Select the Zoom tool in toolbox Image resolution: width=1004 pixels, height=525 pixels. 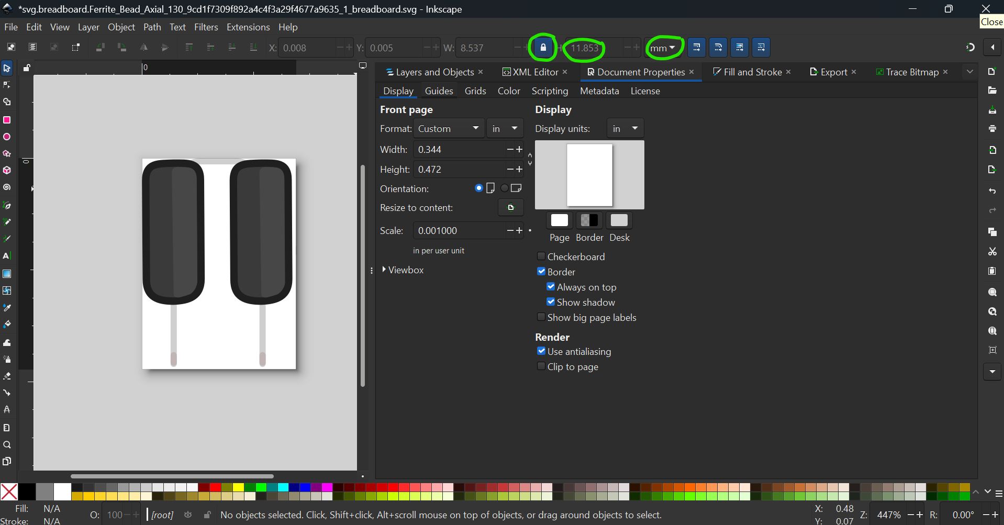tap(7, 445)
